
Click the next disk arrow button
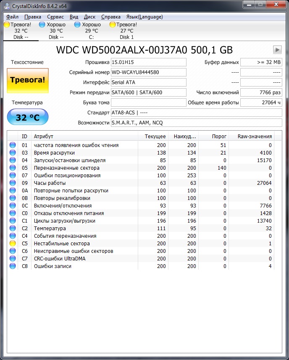click(277, 50)
